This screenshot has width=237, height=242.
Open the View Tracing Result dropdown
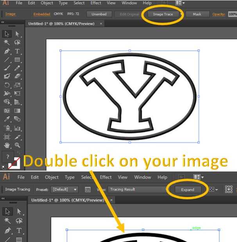click(137, 189)
